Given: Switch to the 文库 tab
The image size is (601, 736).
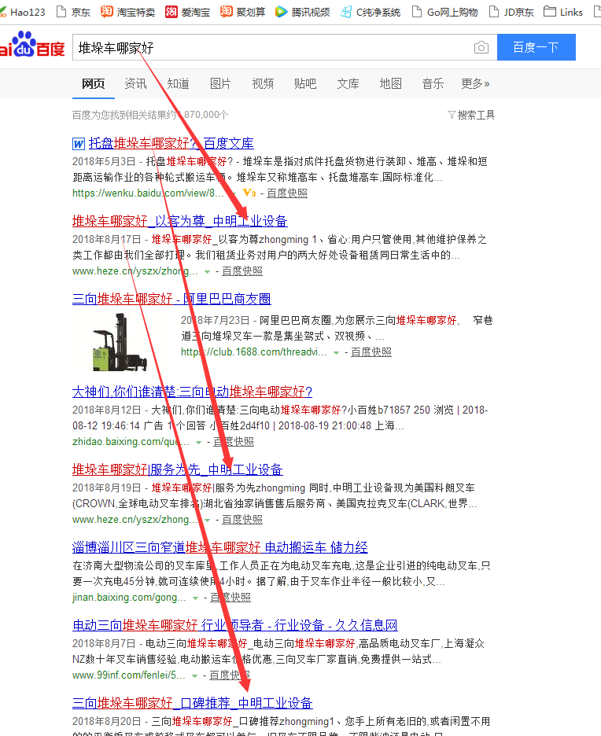Looking at the screenshot, I should (x=348, y=83).
